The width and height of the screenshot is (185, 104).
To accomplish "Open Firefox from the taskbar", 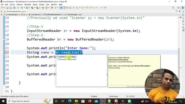I will click(90, 101).
